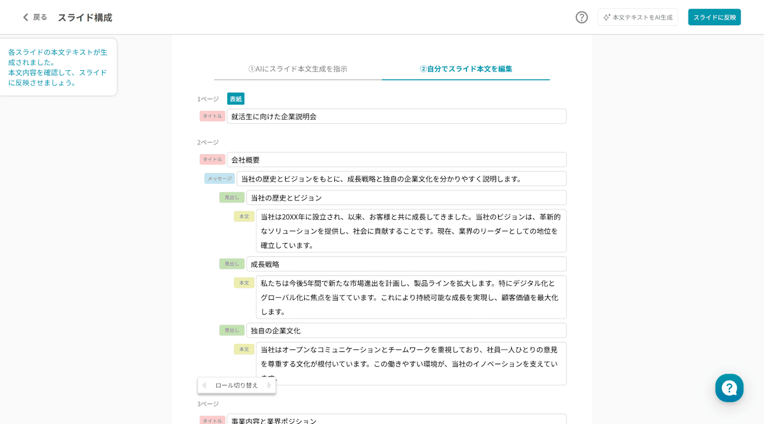Edit the heading field 当社の歴史とビジョン
764x424 pixels.
(x=406, y=198)
